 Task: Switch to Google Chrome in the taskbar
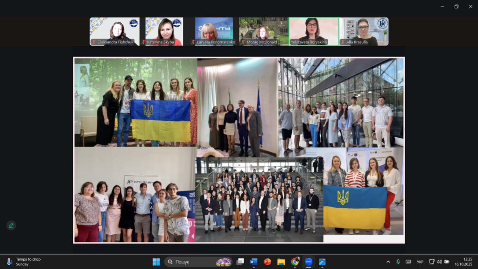(295, 262)
